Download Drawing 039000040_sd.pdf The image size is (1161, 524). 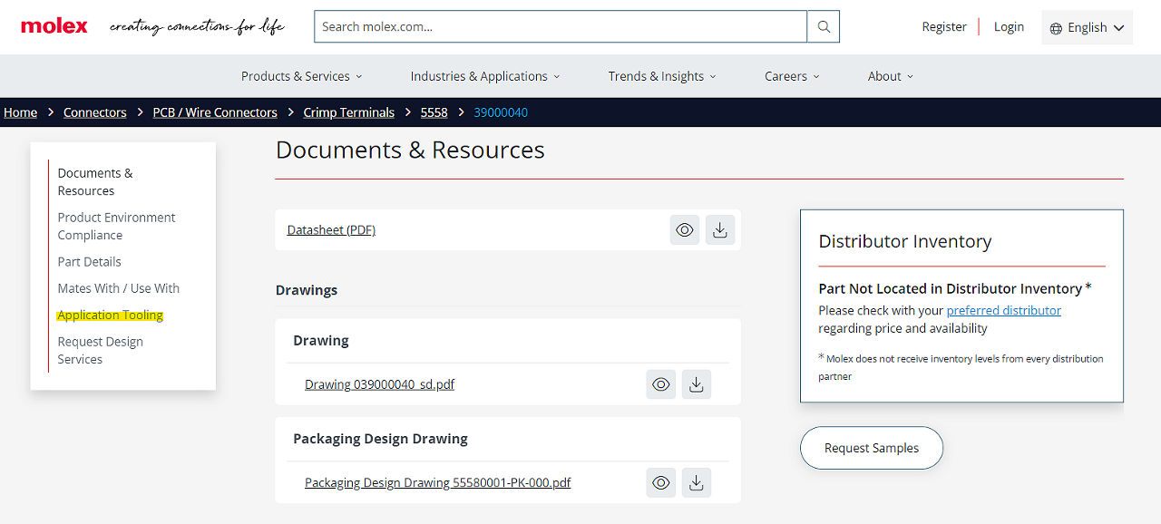click(696, 384)
